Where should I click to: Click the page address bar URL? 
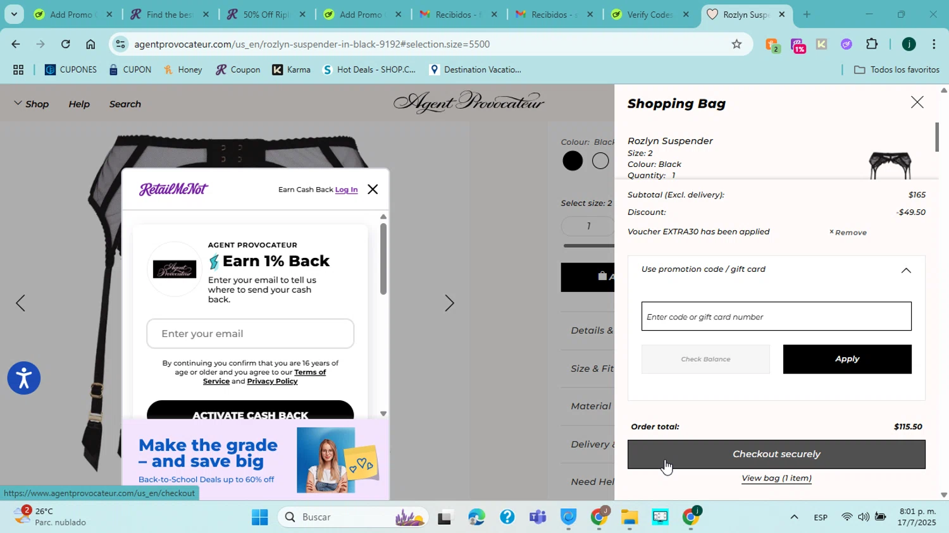click(311, 44)
